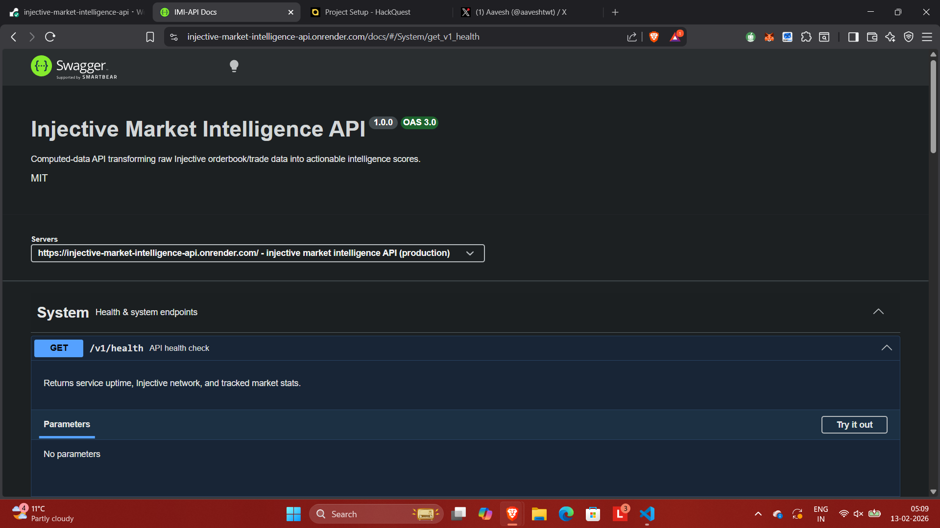Reload the page with refresh icon

coord(50,37)
